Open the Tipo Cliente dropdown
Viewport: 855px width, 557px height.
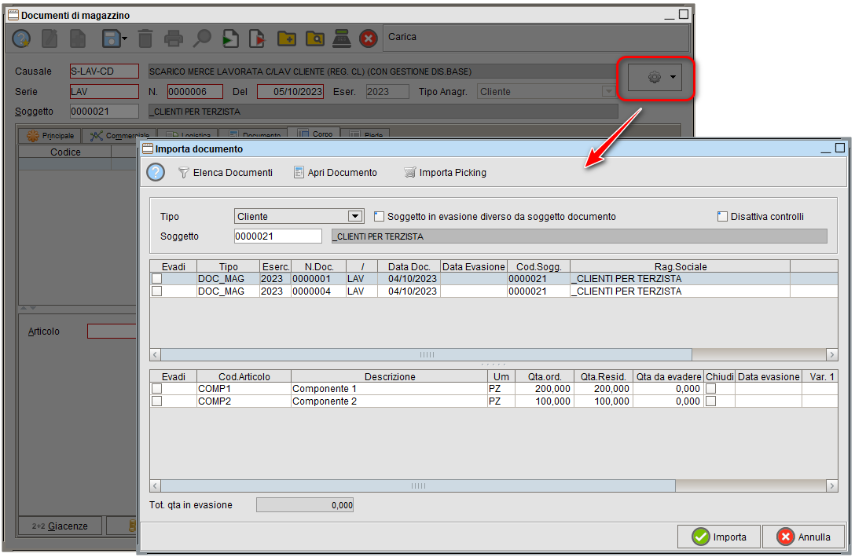coord(355,216)
